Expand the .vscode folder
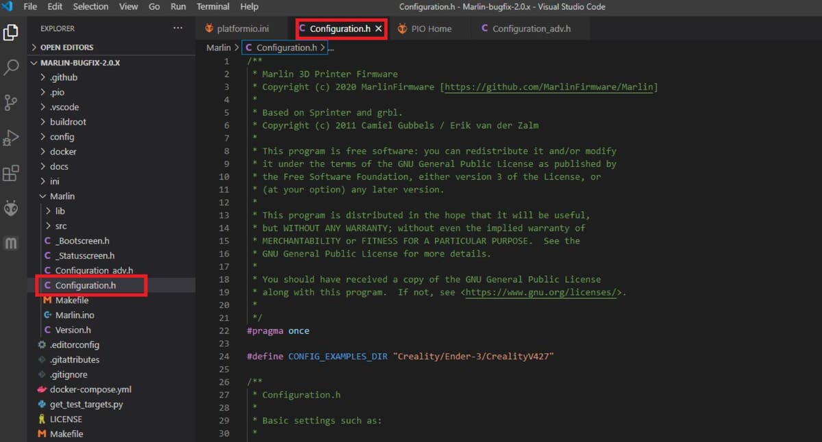Screen dimensions: 822x442 64,107
